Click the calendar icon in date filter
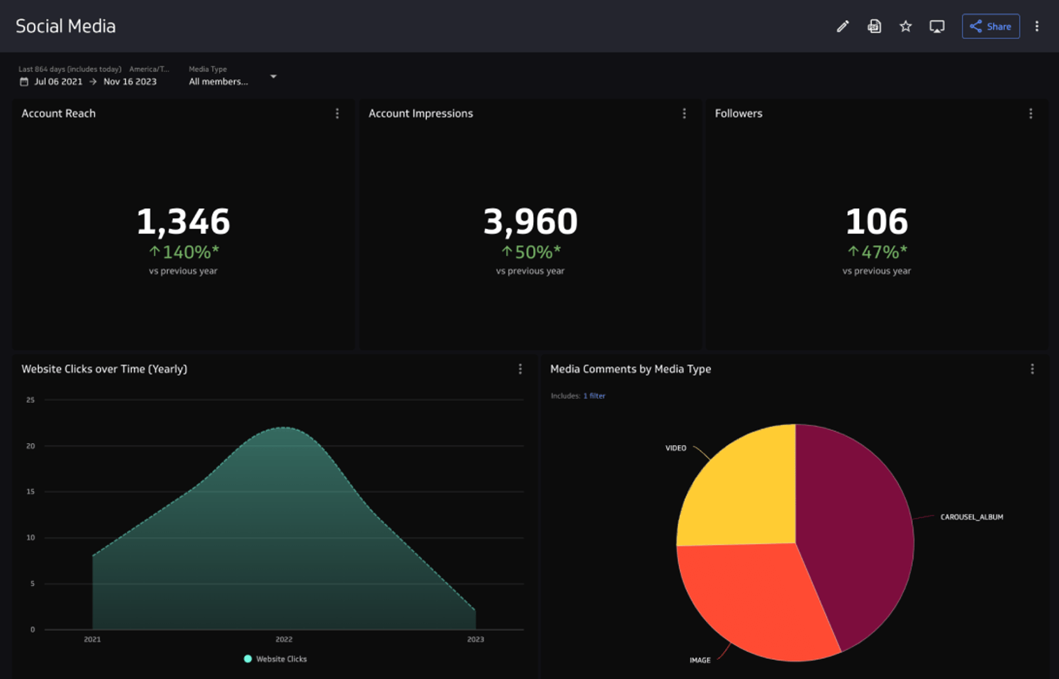The image size is (1059, 679). click(x=24, y=82)
